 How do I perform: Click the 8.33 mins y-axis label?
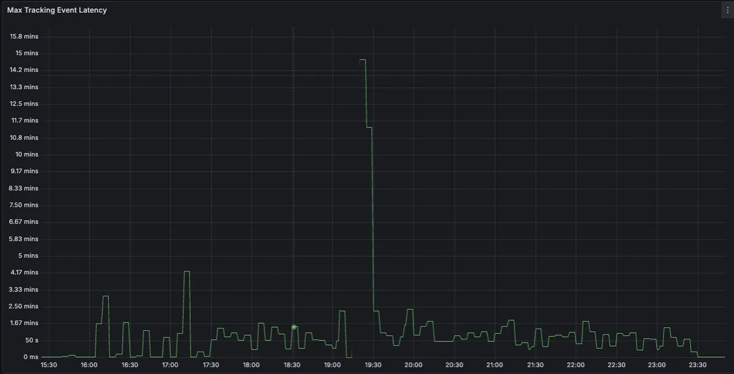pos(24,188)
